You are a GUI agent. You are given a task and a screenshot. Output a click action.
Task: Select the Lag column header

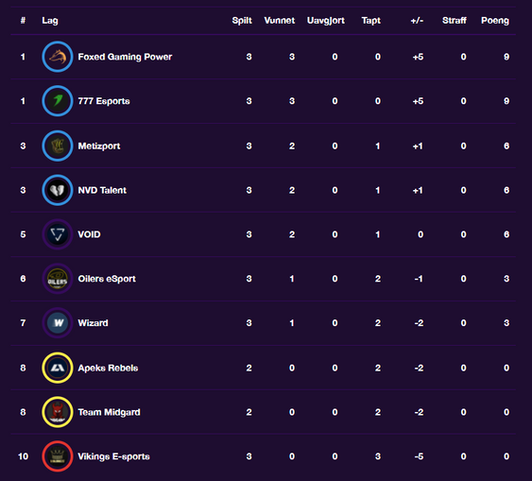pyautogui.click(x=50, y=21)
